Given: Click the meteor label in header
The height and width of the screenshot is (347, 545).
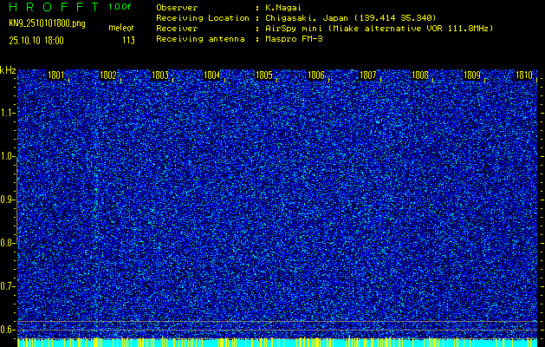Looking at the screenshot, I should point(120,29).
